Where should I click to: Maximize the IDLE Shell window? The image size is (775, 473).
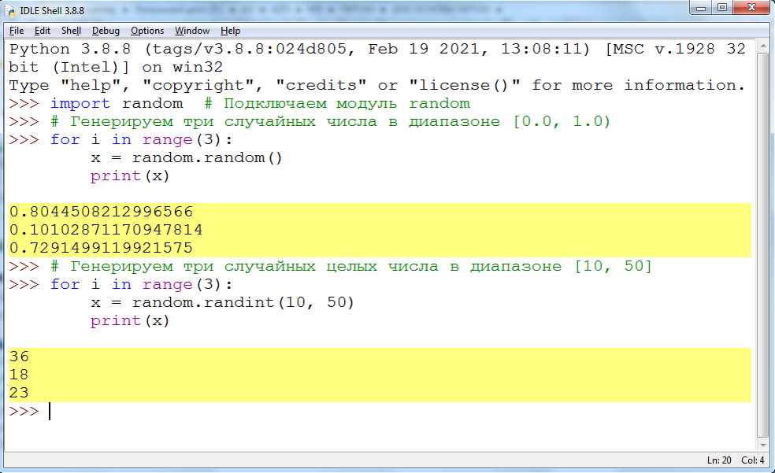pyautogui.click(x=722, y=7)
